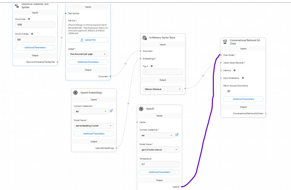The image size is (291, 190).
Task: Toggle Return Source Documents switch
Action: pyautogui.click(x=228, y=91)
